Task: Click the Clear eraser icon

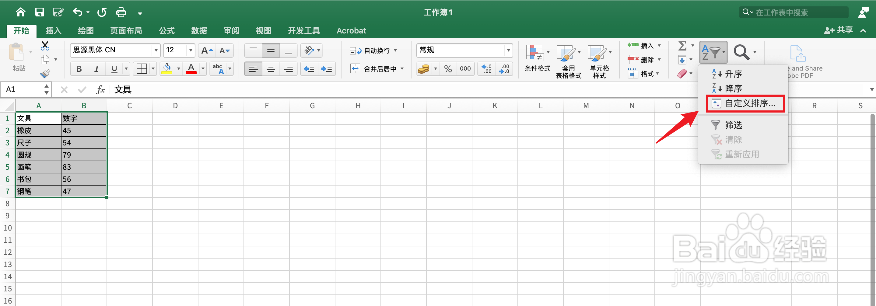Action: (682, 74)
